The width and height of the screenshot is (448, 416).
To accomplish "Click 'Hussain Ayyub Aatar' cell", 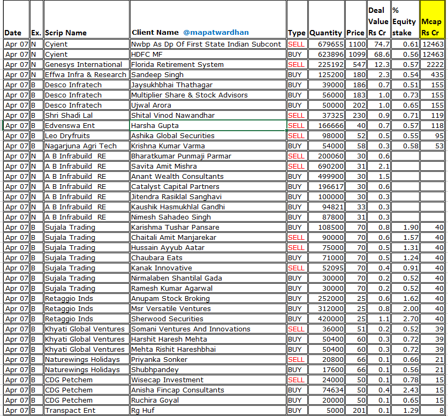I will [208, 248].
